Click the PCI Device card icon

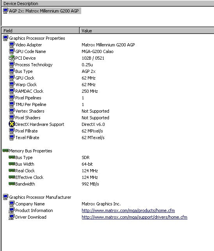click(x=12, y=58)
